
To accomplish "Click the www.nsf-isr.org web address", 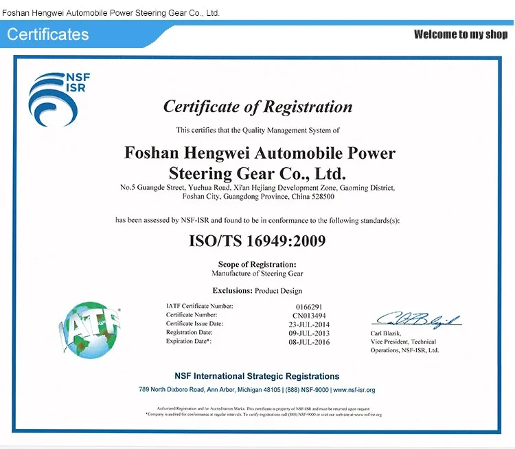I will click(354, 390).
